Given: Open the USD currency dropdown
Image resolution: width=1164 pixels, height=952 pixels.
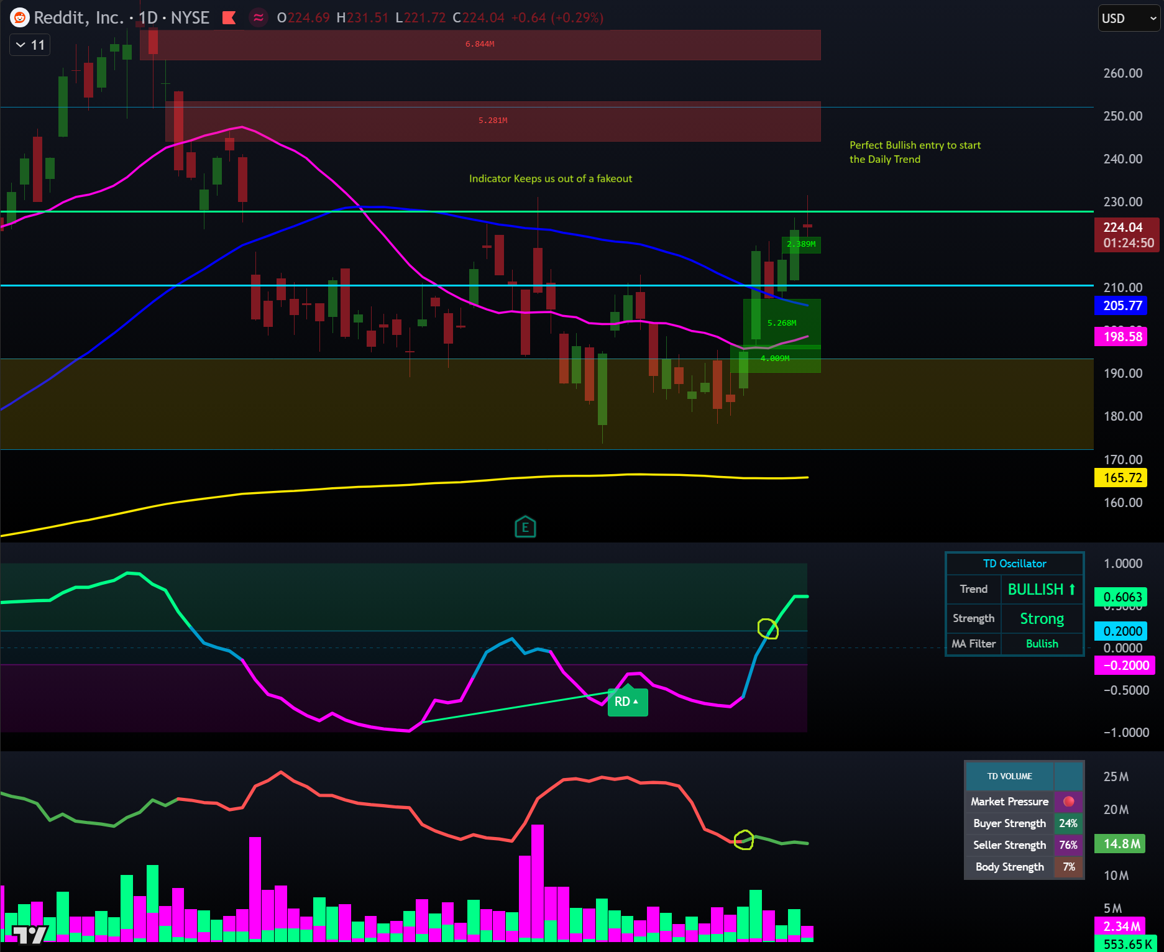Looking at the screenshot, I should pyautogui.click(x=1128, y=18).
